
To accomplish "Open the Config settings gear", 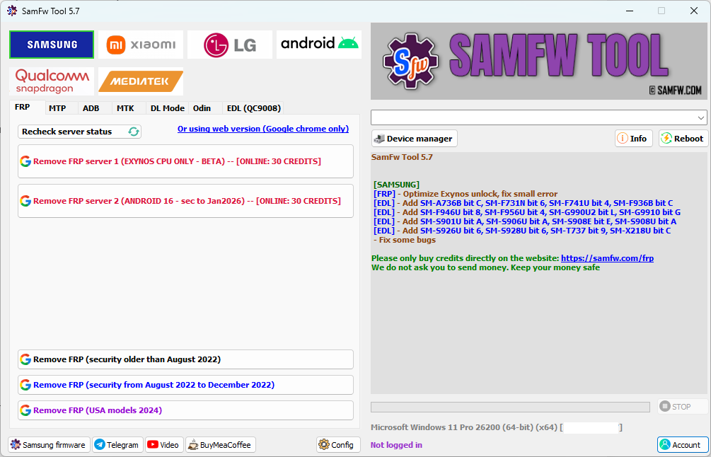I will (x=338, y=445).
